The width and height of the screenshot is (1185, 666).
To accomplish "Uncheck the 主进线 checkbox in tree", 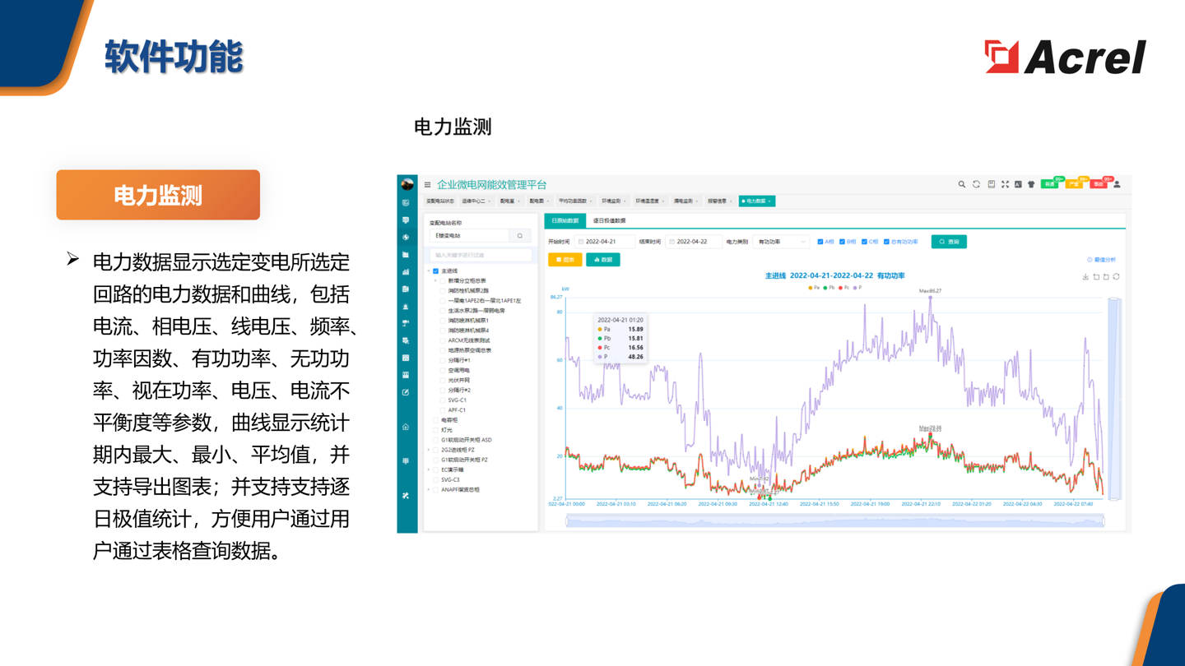I will 435,271.
